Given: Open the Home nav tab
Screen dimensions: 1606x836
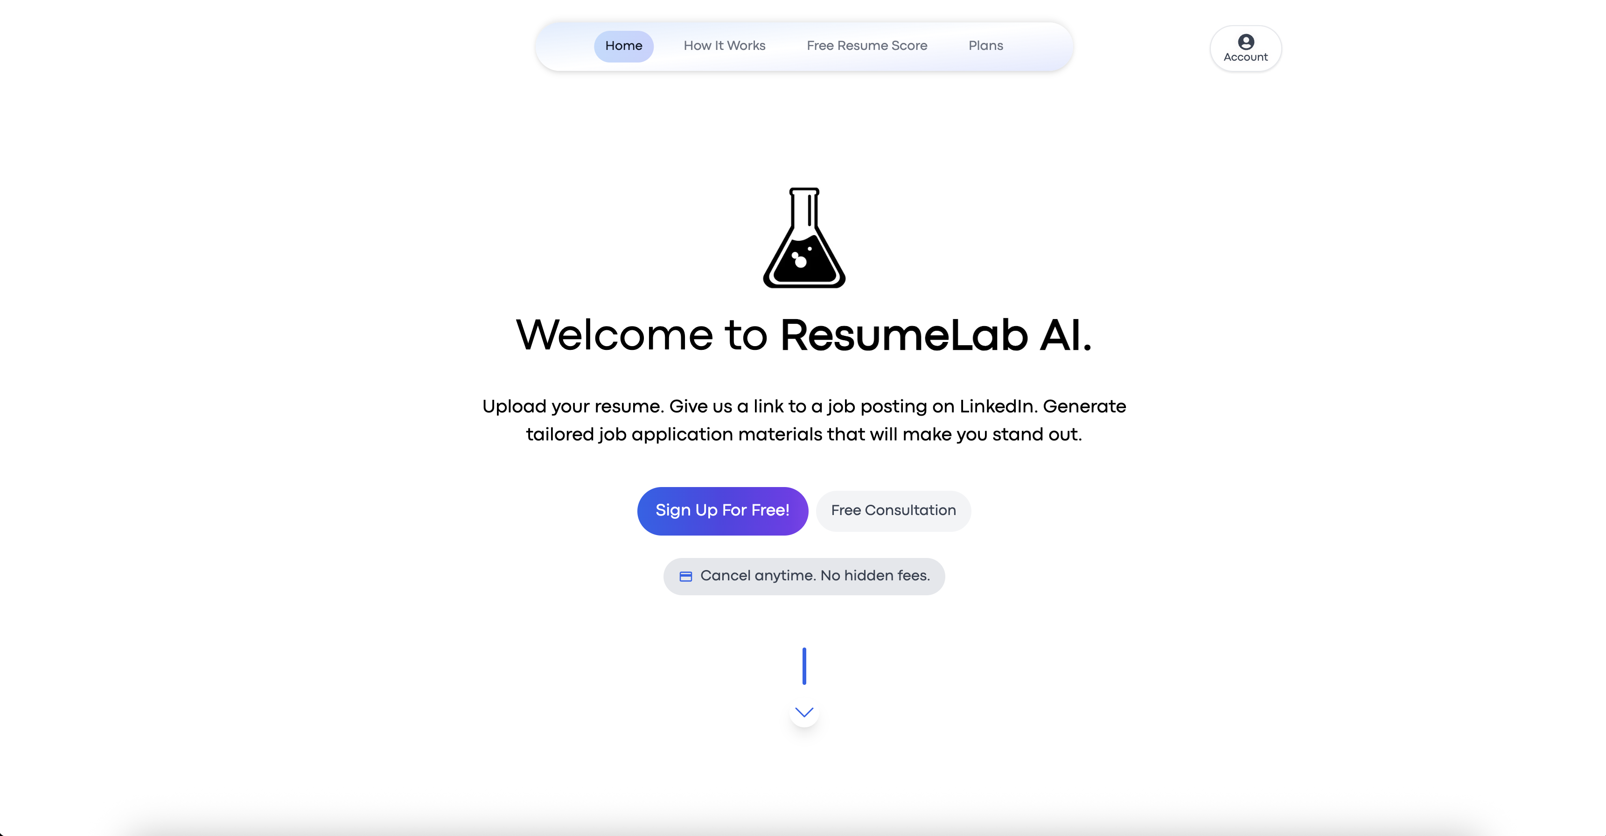Looking at the screenshot, I should [623, 46].
